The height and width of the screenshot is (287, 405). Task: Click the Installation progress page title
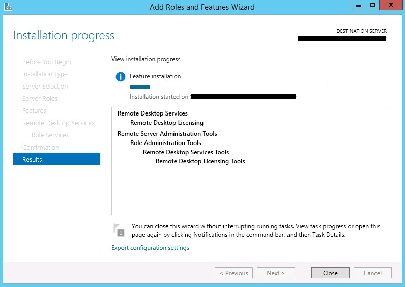tap(64, 36)
